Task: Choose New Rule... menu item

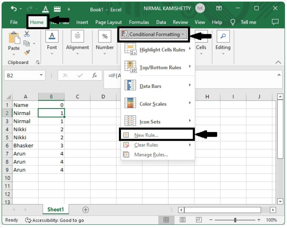Action: 157,135
